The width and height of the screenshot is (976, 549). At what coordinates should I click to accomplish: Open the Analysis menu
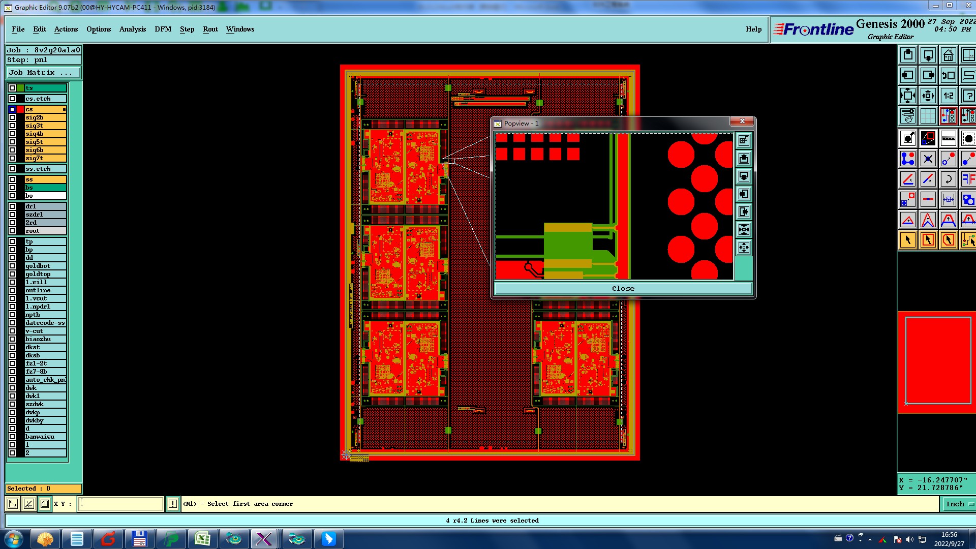pos(132,29)
